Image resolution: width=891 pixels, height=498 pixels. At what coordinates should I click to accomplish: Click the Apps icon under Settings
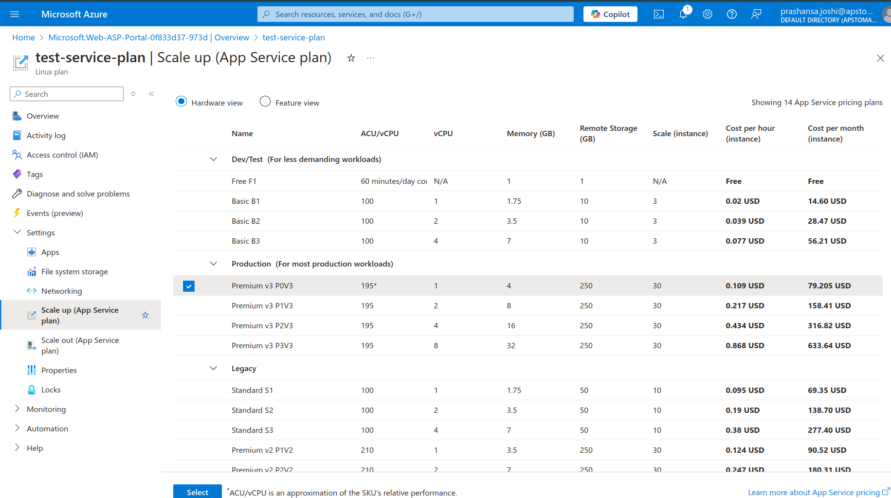pyautogui.click(x=32, y=252)
